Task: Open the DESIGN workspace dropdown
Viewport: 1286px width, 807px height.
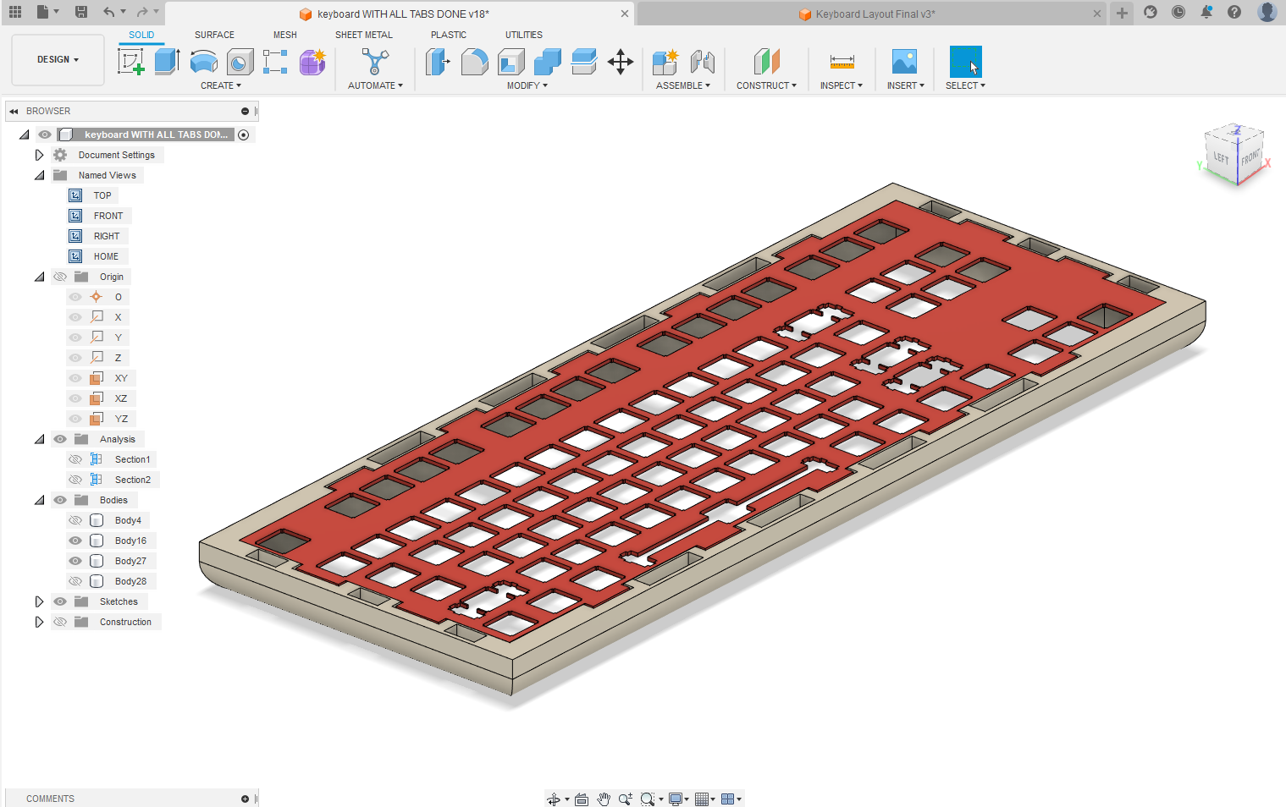Action: tap(58, 59)
